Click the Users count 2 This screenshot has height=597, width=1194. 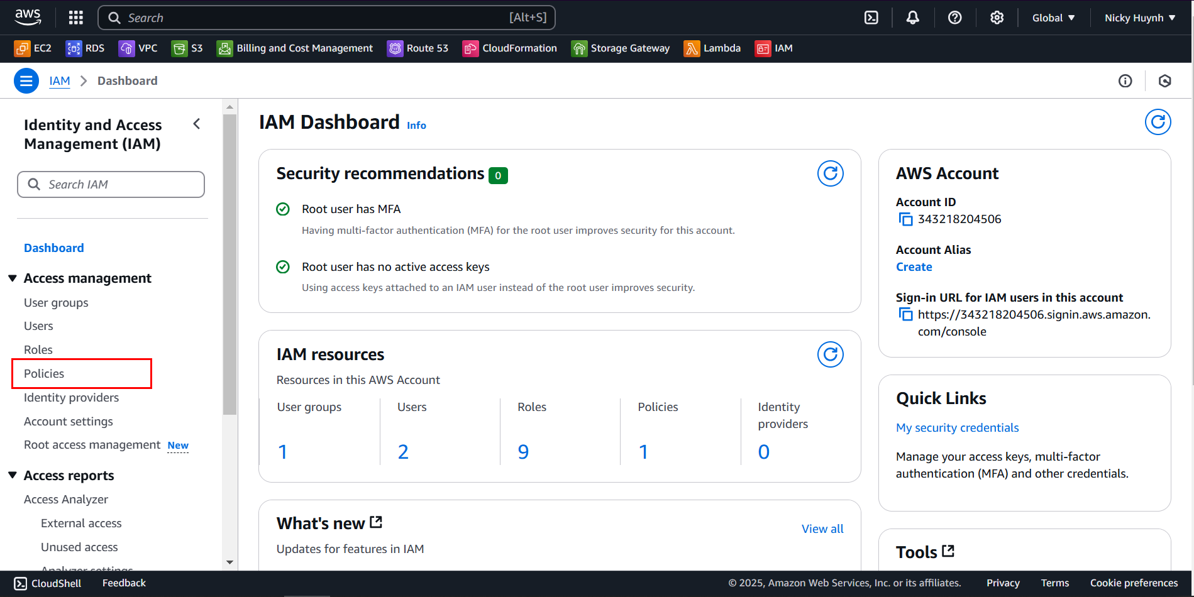tap(403, 452)
